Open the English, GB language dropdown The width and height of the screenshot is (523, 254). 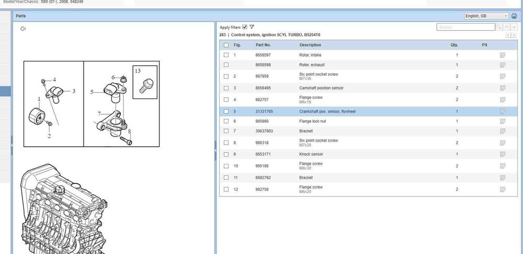coord(486,16)
